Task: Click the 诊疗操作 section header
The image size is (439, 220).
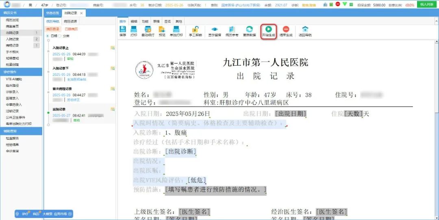Action: 21,72
